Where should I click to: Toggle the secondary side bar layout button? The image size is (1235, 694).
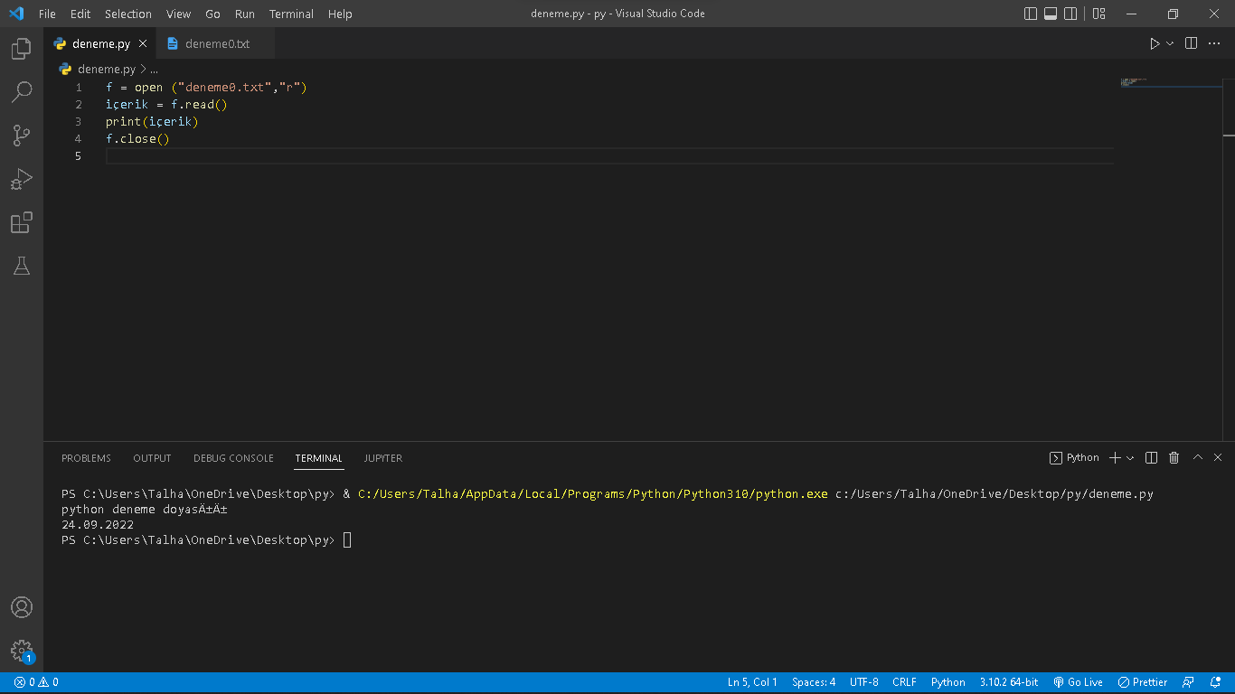point(1070,14)
